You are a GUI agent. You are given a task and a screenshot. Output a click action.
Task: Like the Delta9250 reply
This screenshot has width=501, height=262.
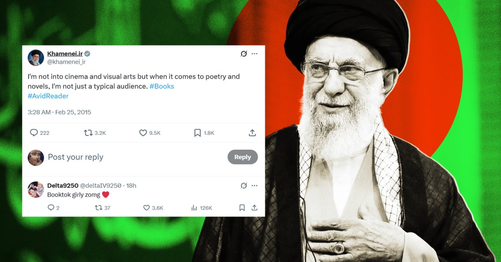click(146, 208)
